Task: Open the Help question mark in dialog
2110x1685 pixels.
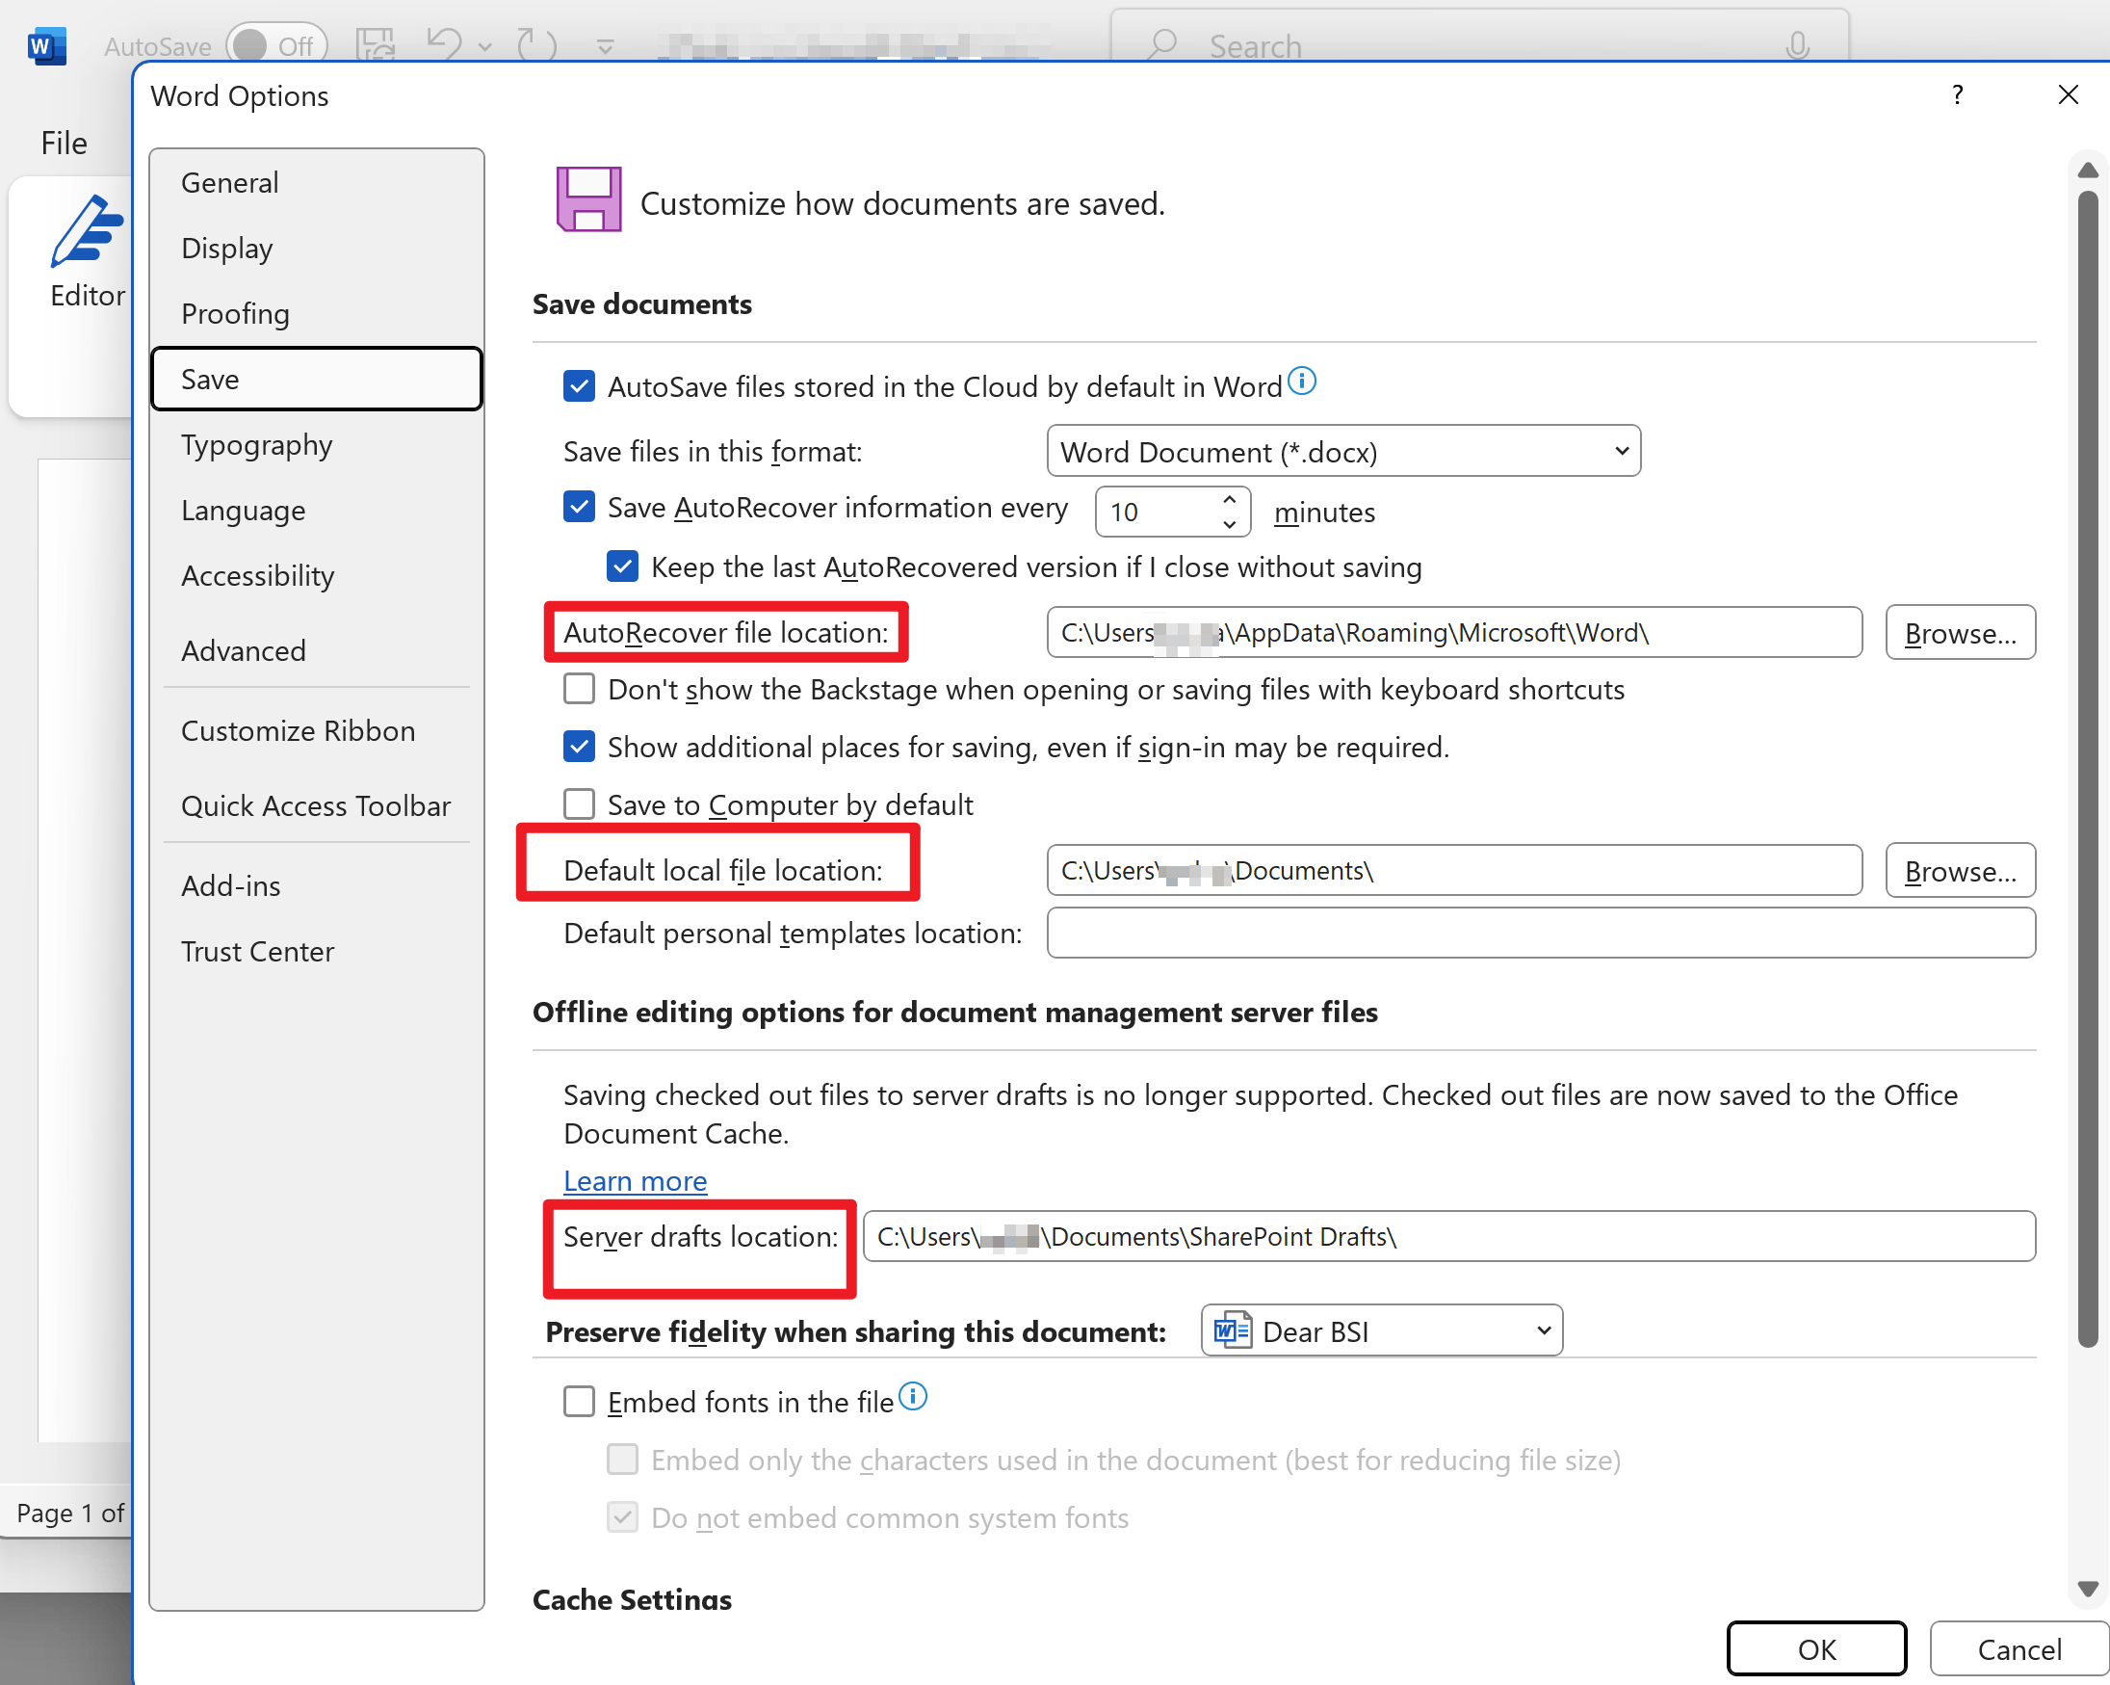Action: coord(1957,95)
